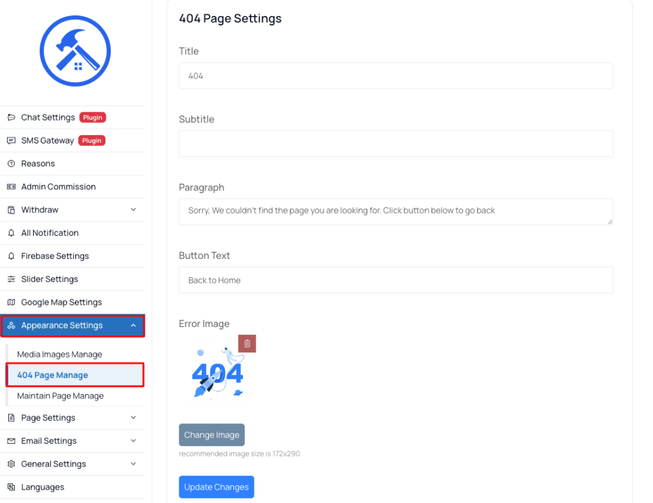Image resolution: width=653 pixels, height=503 pixels.
Task: Click the Page Settings document icon
Action: pyautogui.click(x=11, y=418)
